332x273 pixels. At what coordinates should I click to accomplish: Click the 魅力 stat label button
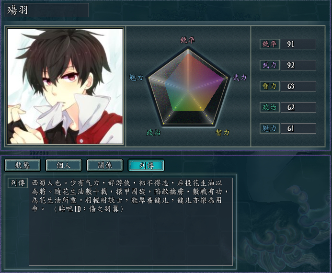click(270, 128)
